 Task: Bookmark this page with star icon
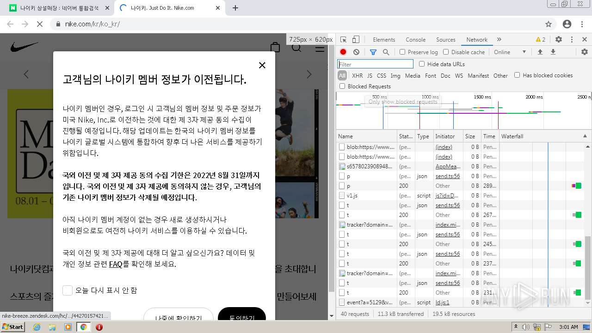click(549, 24)
